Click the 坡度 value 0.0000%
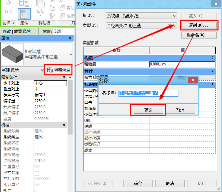This screenshot has width=222, height=192. tap(50, 119)
